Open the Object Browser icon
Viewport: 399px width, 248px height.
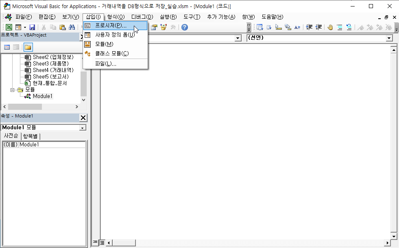164,27
